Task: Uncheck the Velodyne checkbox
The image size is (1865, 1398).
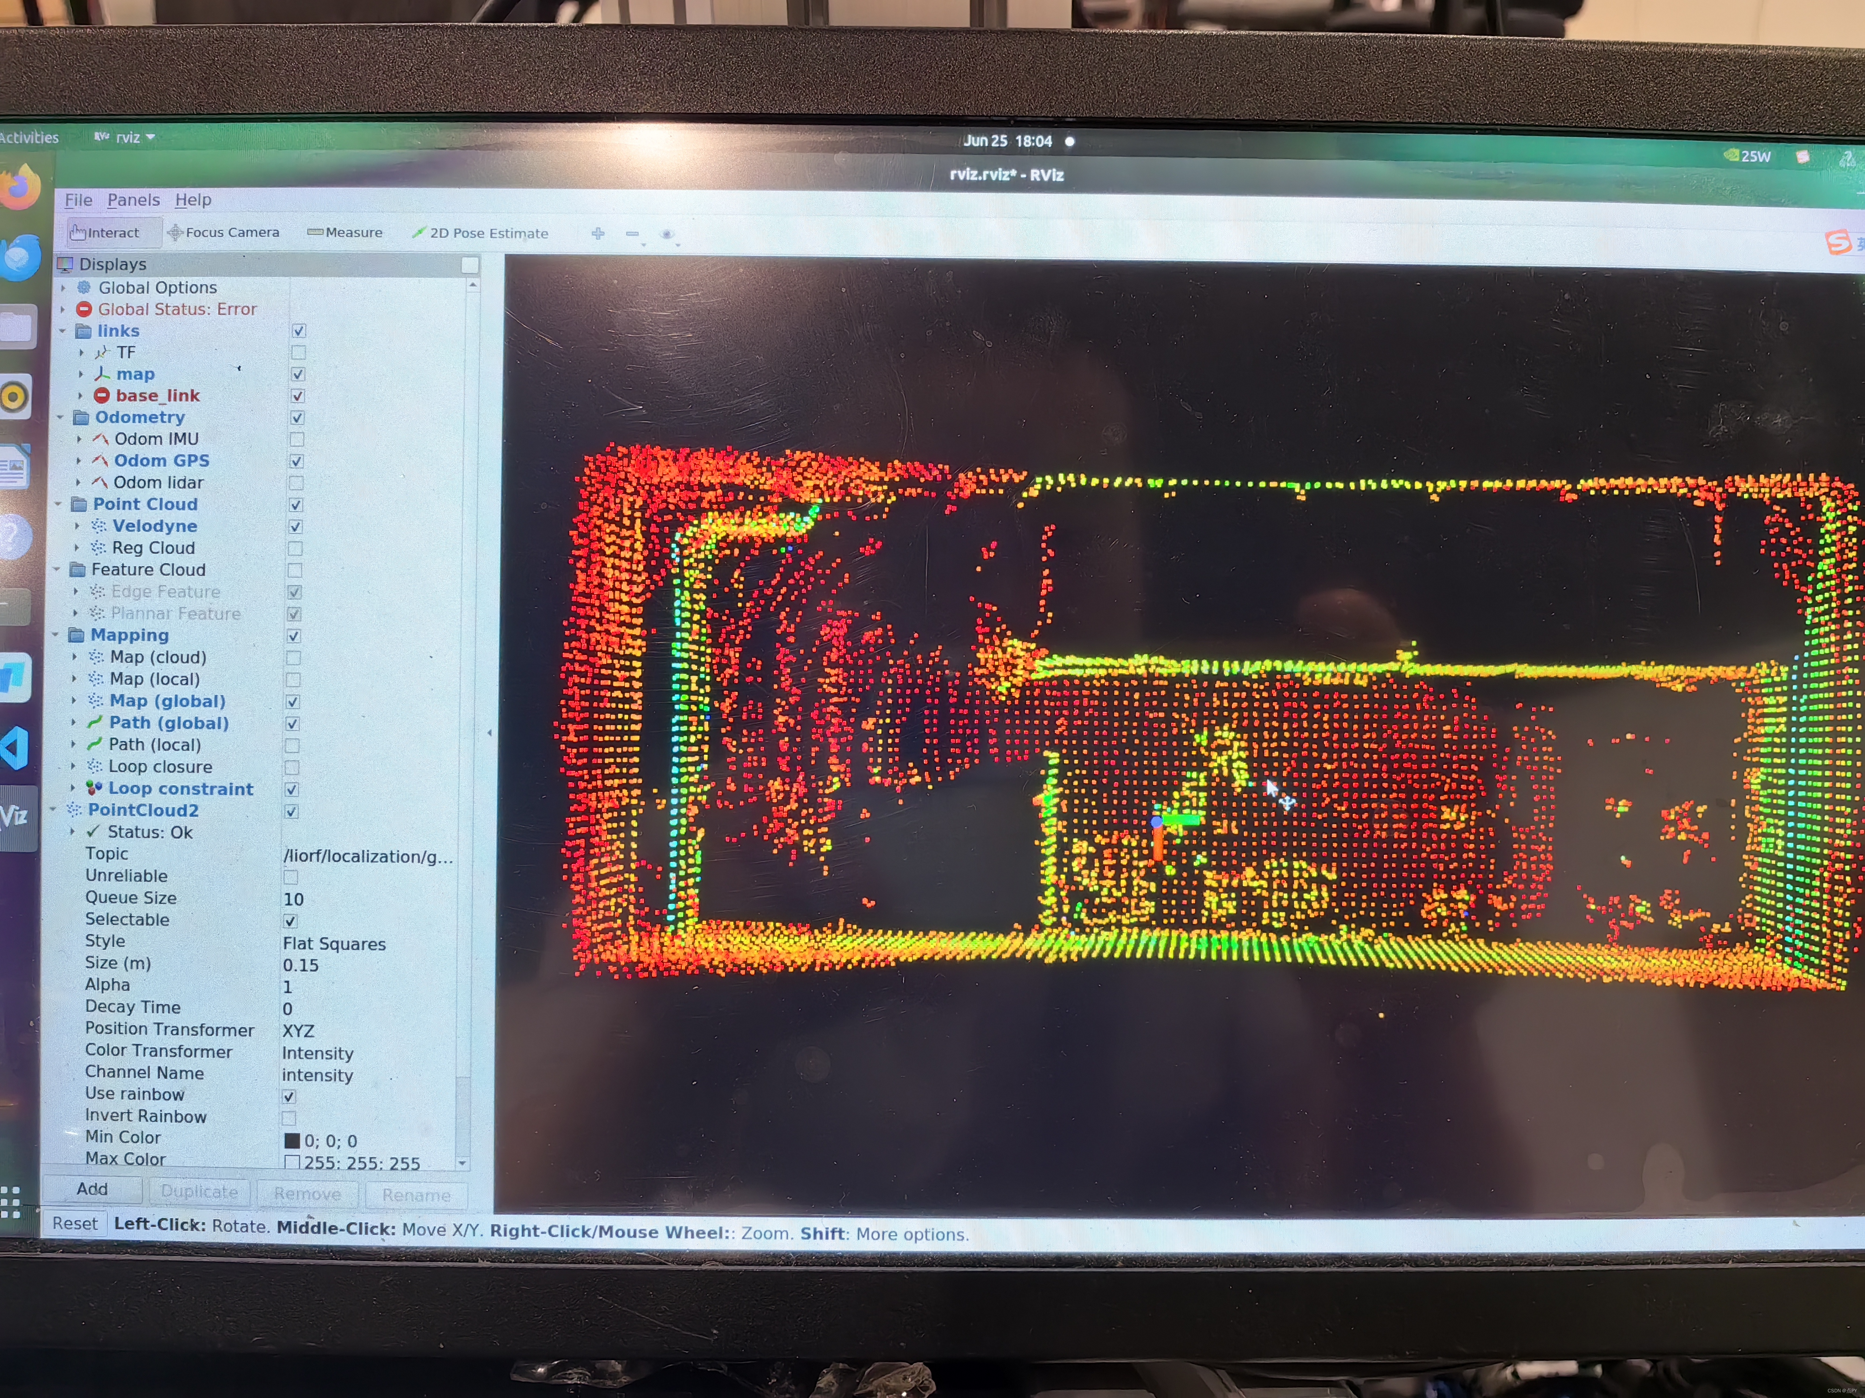Action: (x=296, y=527)
